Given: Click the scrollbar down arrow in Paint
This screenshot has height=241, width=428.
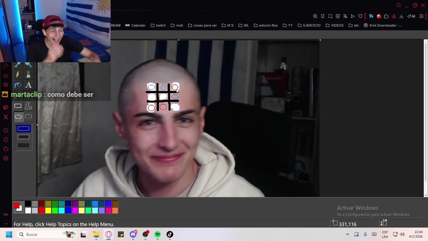Looking at the screenshot, I should pyautogui.click(x=426, y=195).
